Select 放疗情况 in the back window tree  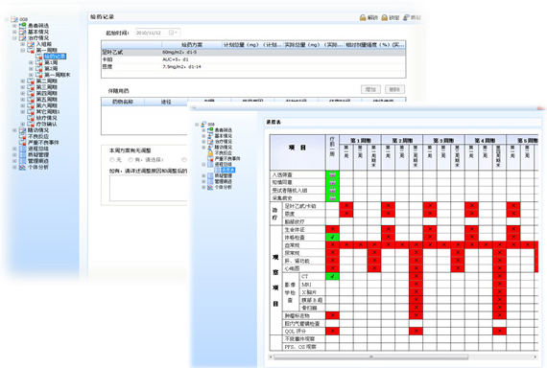(47, 118)
